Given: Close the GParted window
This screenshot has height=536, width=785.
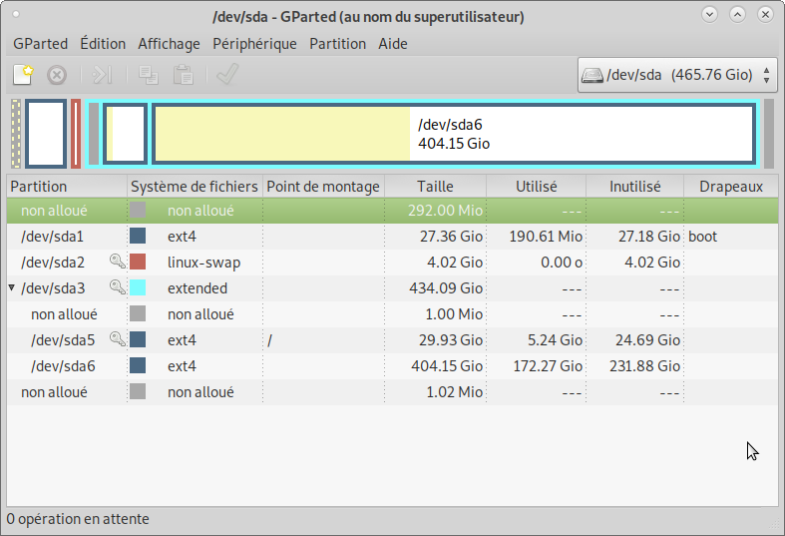Looking at the screenshot, I should click(765, 15).
